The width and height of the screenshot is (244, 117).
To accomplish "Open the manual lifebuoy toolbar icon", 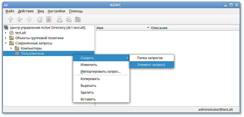I will click(49, 19).
